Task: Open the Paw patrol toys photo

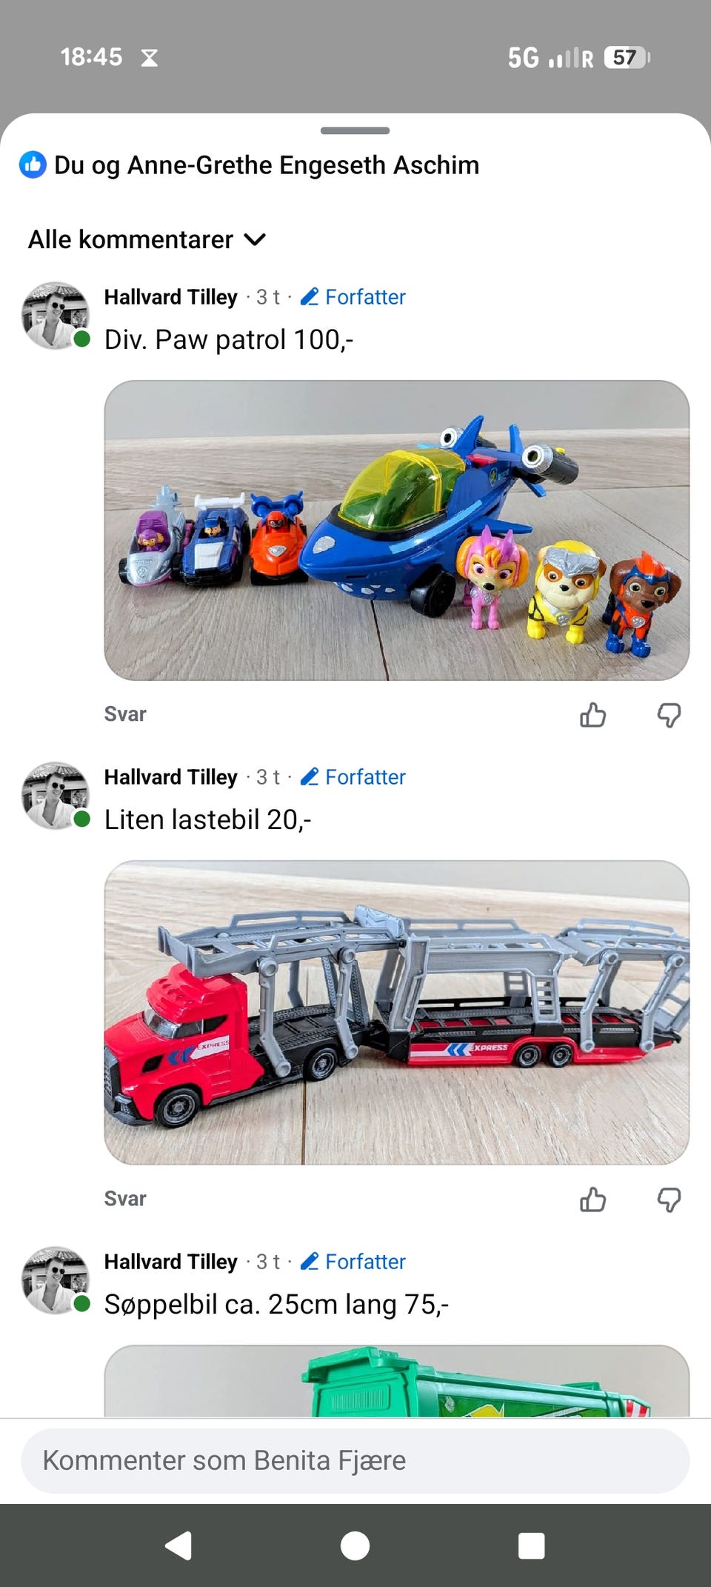Action: coord(396,530)
